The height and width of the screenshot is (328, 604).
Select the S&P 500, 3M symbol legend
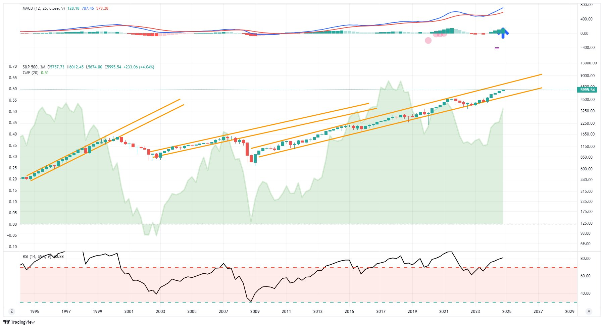click(34, 67)
